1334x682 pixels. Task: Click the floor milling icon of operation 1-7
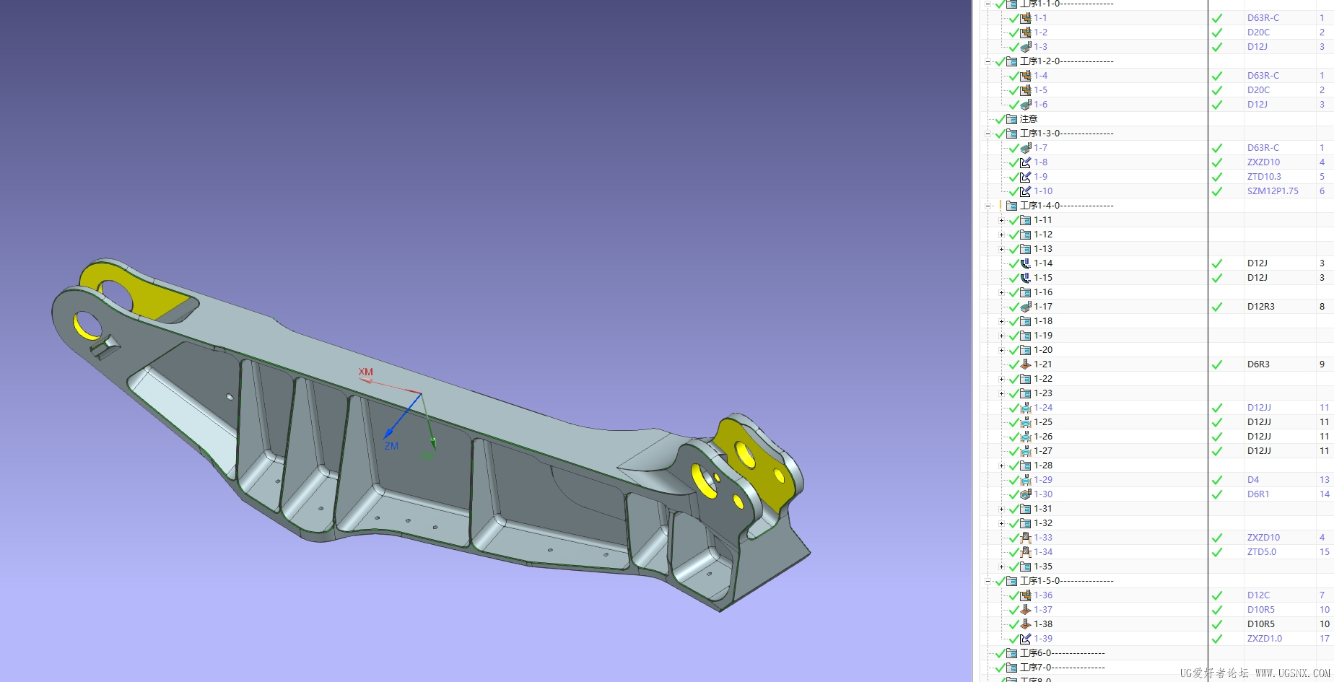1025,148
